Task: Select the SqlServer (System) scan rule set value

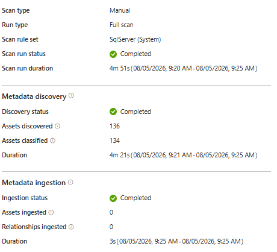Action: (135, 39)
